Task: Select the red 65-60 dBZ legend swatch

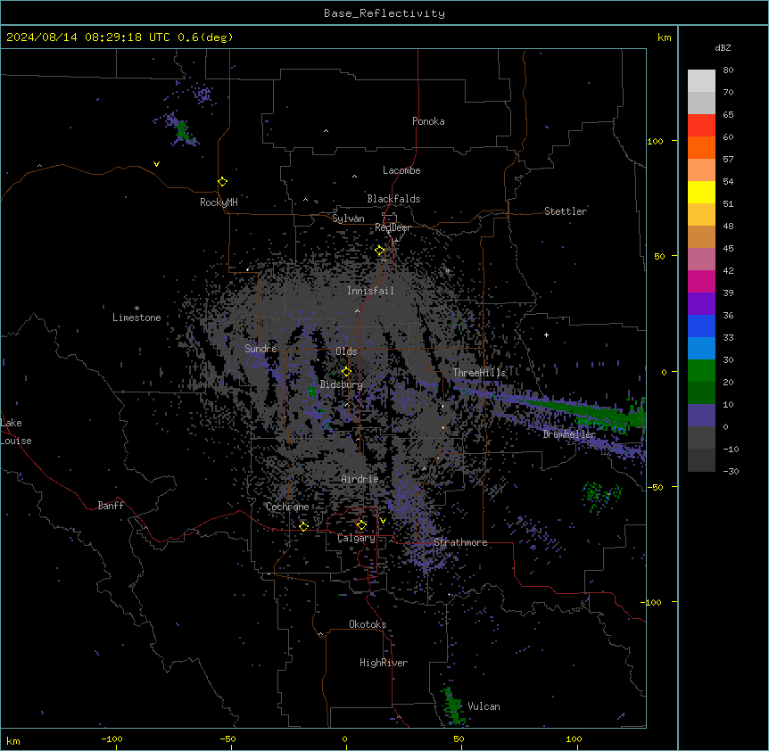Action: 701,125
